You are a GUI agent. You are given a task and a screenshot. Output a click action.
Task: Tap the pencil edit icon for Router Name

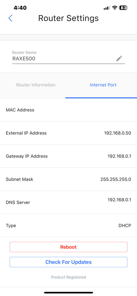pos(119,59)
